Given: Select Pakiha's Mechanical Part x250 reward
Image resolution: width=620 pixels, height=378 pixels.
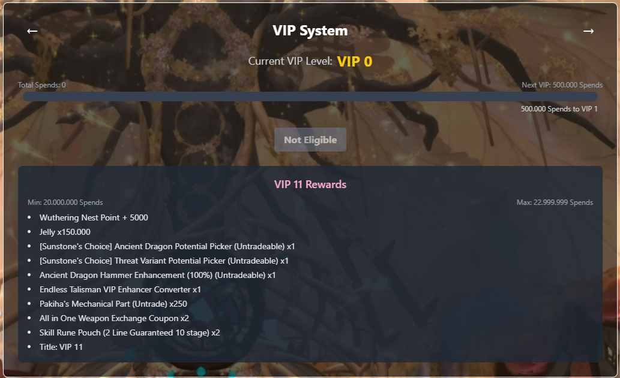Looking at the screenshot, I should [x=113, y=304].
